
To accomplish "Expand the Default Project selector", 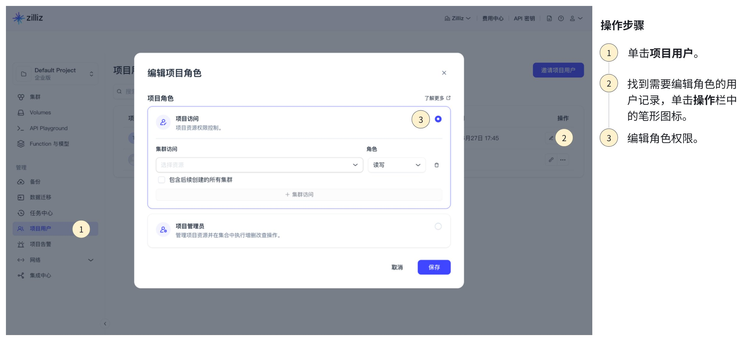I will click(56, 74).
